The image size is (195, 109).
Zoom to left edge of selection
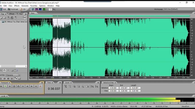(83, 86)
